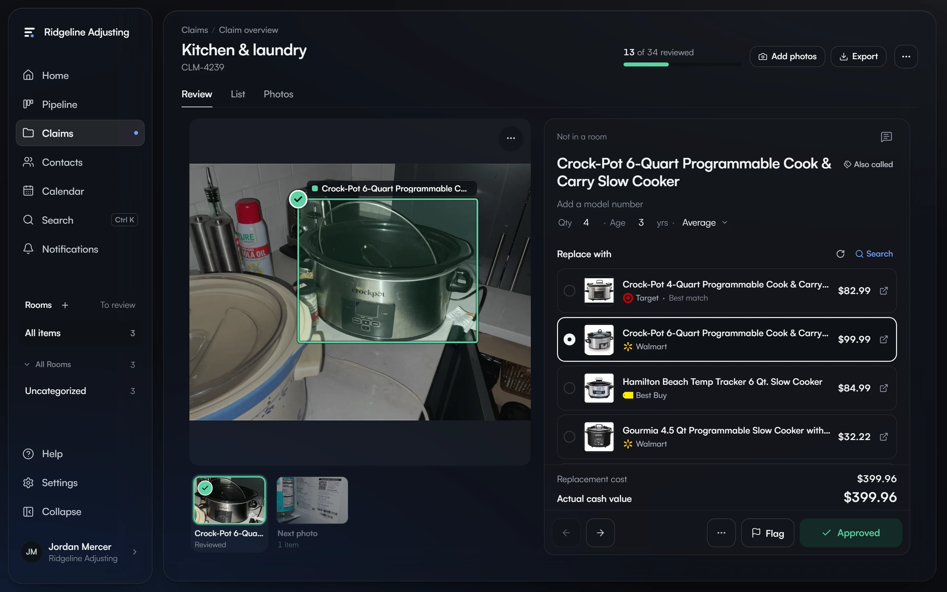Open Gourmia $32.22 external link
This screenshot has width=947, height=592.
coord(884,436)
